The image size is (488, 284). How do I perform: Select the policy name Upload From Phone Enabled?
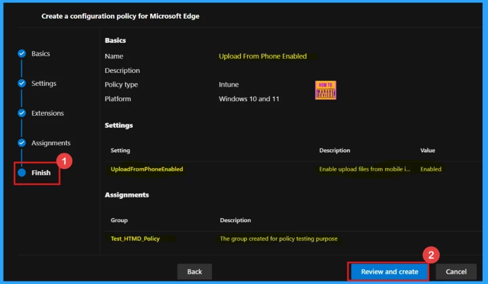pyautogui.click(x=263, y=56)
